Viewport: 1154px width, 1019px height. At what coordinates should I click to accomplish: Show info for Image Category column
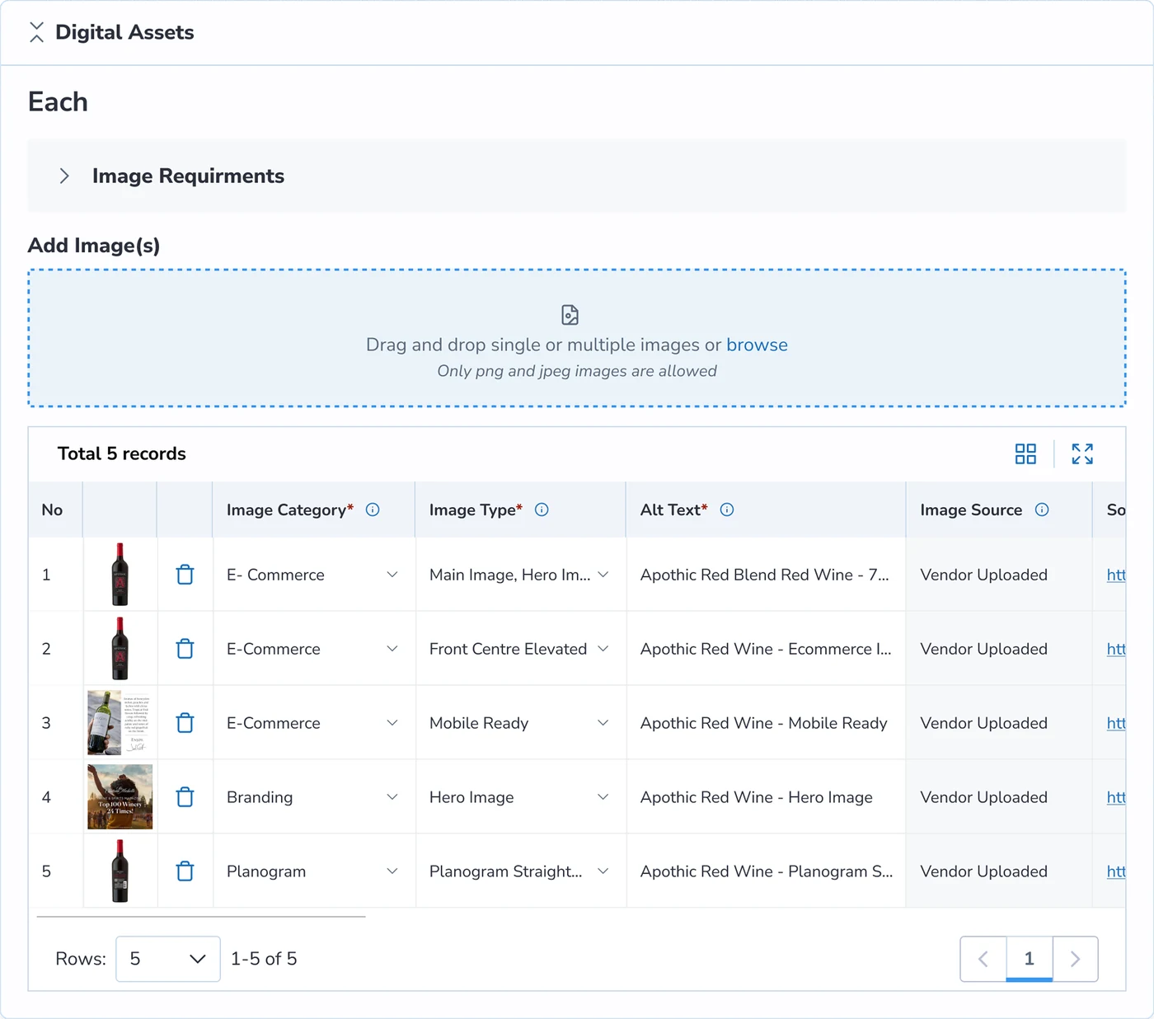pyautogui.click(x=373, y=509)
